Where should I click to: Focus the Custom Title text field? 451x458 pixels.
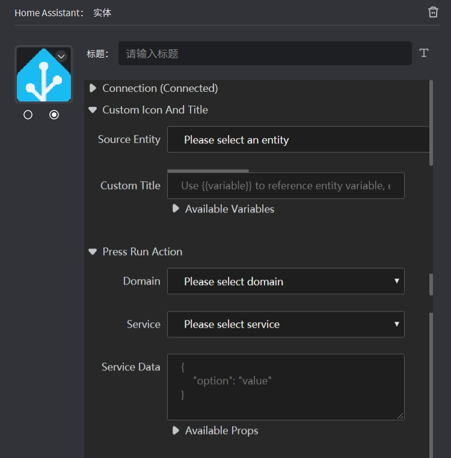[286, 185]
